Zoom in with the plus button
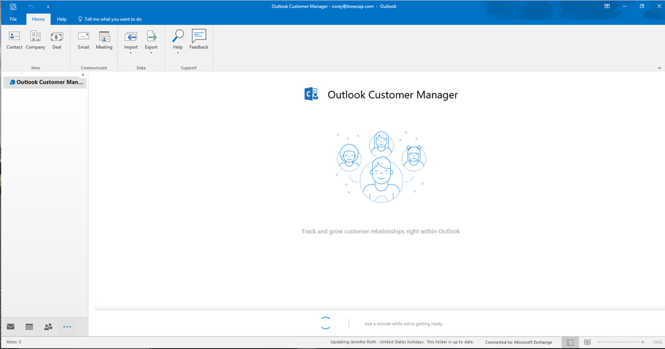 [643, 343]
